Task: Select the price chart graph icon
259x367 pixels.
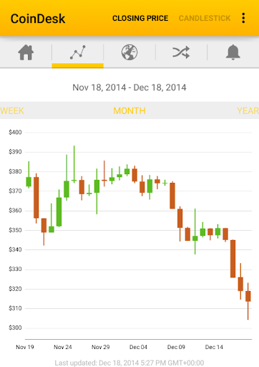Action: coord(77,52)
